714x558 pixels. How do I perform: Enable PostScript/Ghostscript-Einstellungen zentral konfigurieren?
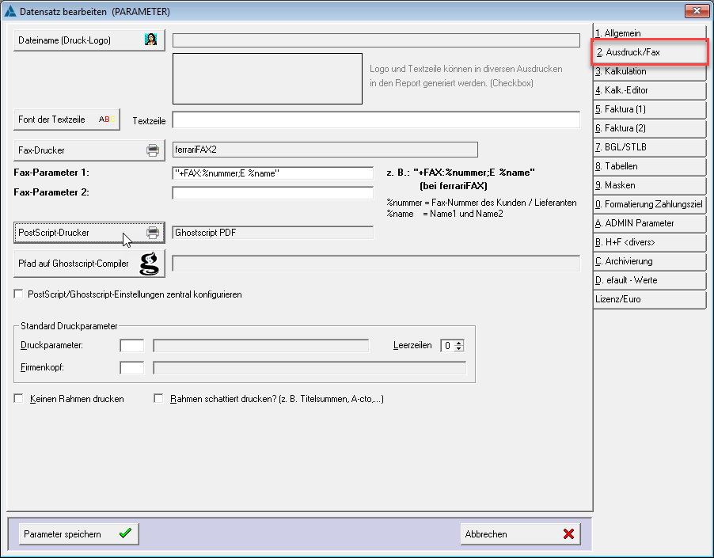[18, 292]
